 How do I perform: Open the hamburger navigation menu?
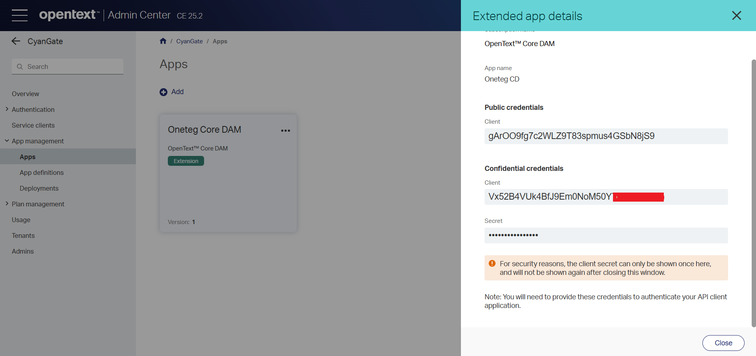click(x=20, y=15)
